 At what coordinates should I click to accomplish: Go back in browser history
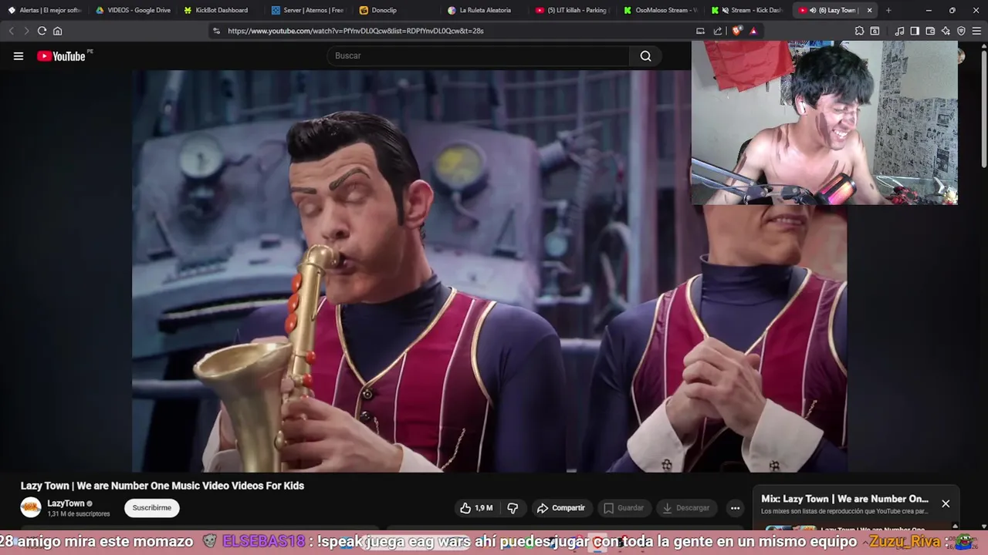tap(11, 31)
